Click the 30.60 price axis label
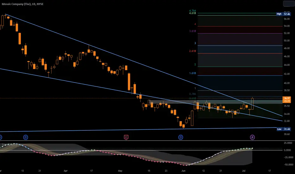Viewport: 295px width, 174px height. [x=287, y=134]
